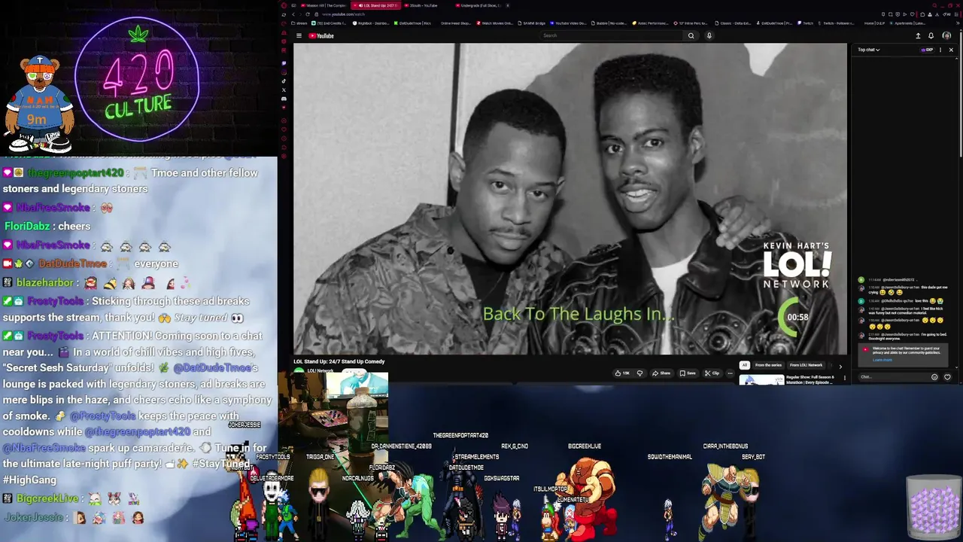Close the live chat panel
Image resolution: width=963 pixels, height=542 pixels.
tap(951, 50)
